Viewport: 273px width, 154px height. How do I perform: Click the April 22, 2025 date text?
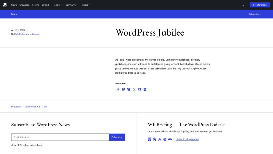coord(18,30)
